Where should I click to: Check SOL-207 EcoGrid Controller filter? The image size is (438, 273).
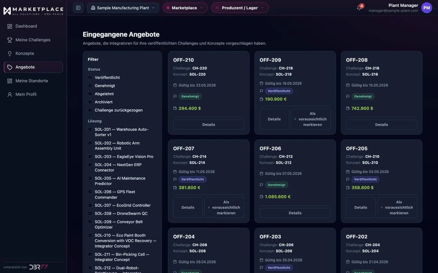click(90, 205)
